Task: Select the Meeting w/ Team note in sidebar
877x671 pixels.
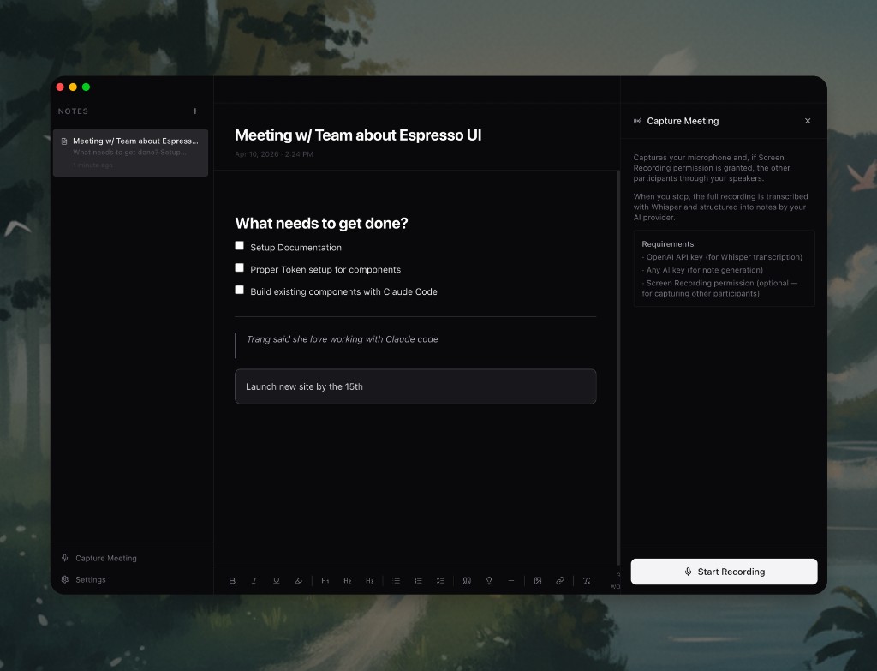Action: (130, 151)
